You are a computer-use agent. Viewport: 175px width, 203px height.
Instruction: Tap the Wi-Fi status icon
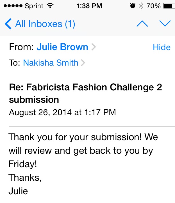[x=50, y=6]
